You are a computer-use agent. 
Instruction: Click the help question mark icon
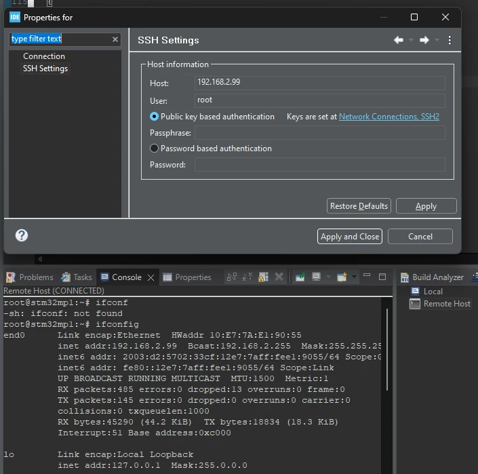[22, 235]
